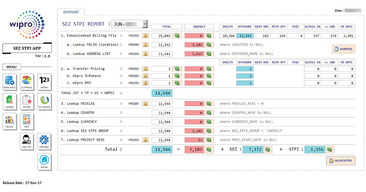Toggle the Lookup FBL3H frozen lock

[145, 45]
